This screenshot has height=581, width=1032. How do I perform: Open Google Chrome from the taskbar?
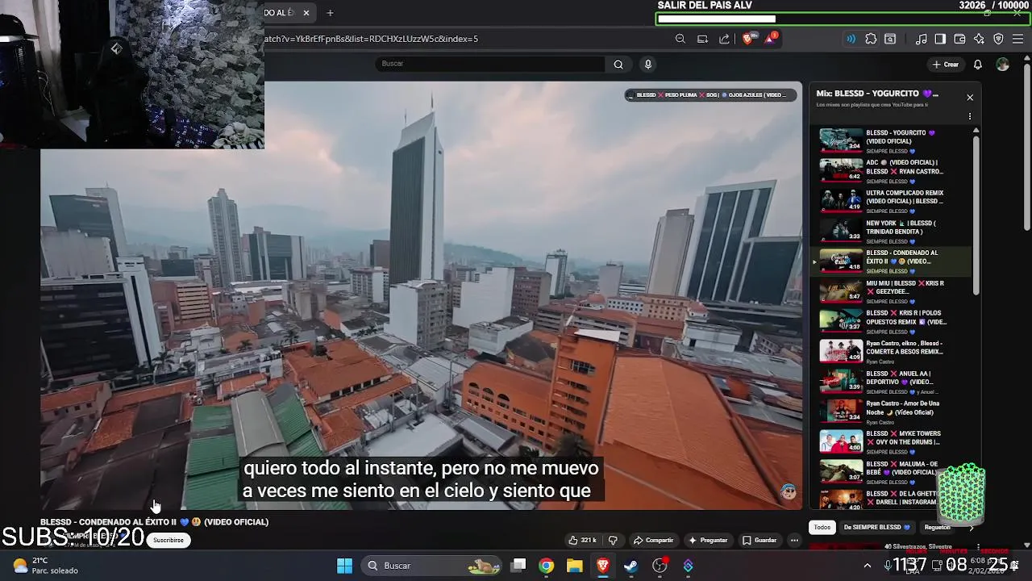[547, 566]
